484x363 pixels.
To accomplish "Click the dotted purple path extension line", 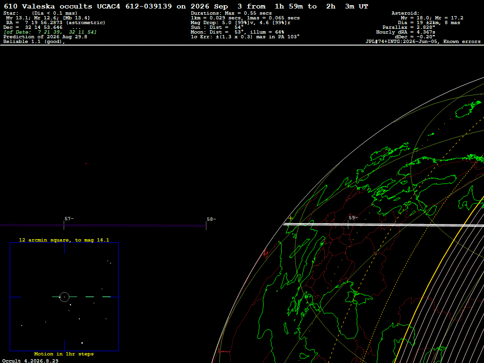I will tap(103, 225).
